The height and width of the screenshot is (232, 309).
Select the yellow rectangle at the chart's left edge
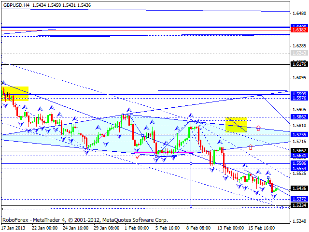click(15, 94)
